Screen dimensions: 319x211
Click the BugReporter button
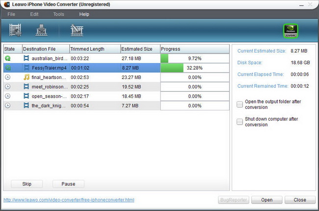click(234, 200)
